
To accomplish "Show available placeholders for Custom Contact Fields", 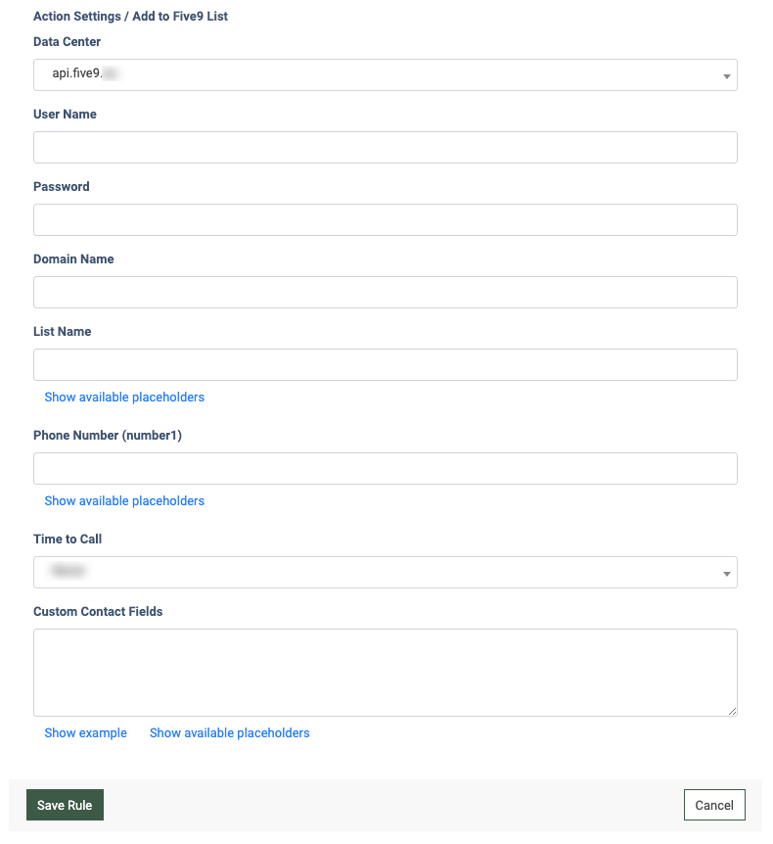I will [229, 733].
